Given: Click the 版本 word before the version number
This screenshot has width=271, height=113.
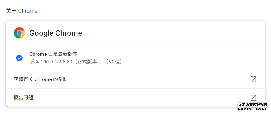Looking at the screenshot, I should click(34, 62).
